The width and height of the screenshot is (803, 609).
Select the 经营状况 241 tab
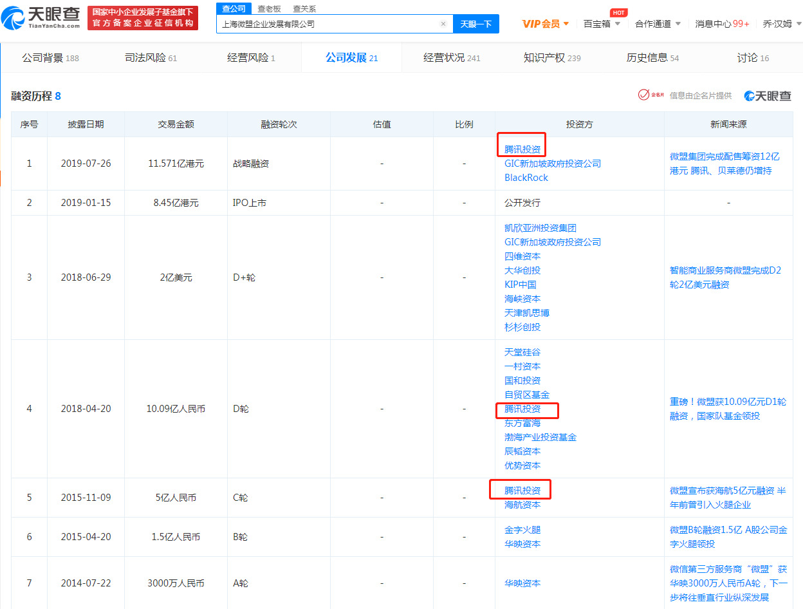click(452, 58)
